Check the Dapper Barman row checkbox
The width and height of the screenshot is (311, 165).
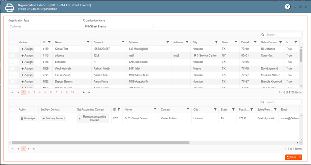point(12,82)
